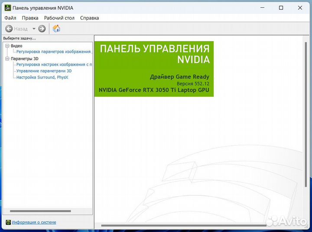312x232 pixels.
Task: Maximize the NVIDIA control panel window
Action: tap(281, 8)
